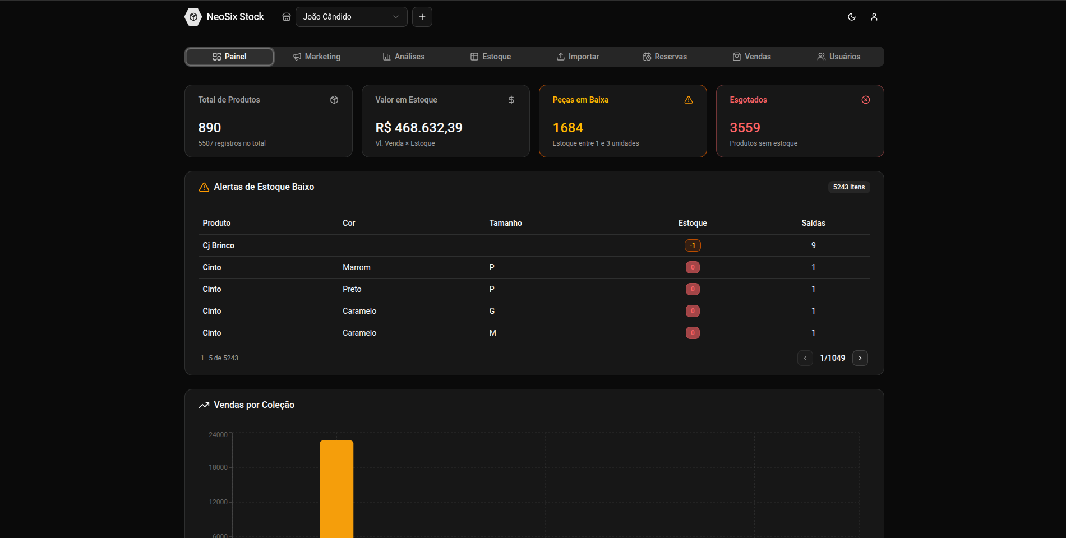Image resolution: width=1066 pixels, height=538 pixels.
Task: Click the Estoque column header
Action: (693, 223)
